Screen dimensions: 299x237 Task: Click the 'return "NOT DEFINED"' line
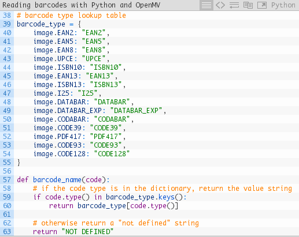73,232
